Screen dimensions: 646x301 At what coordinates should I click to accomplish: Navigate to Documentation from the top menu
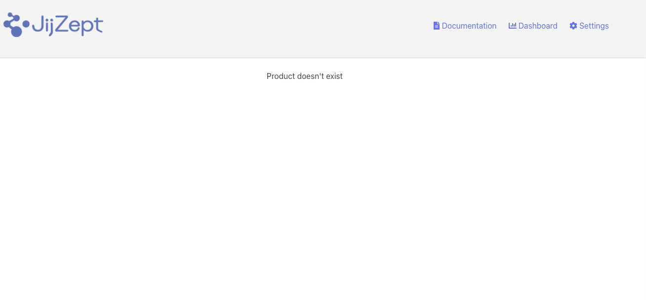465,26
